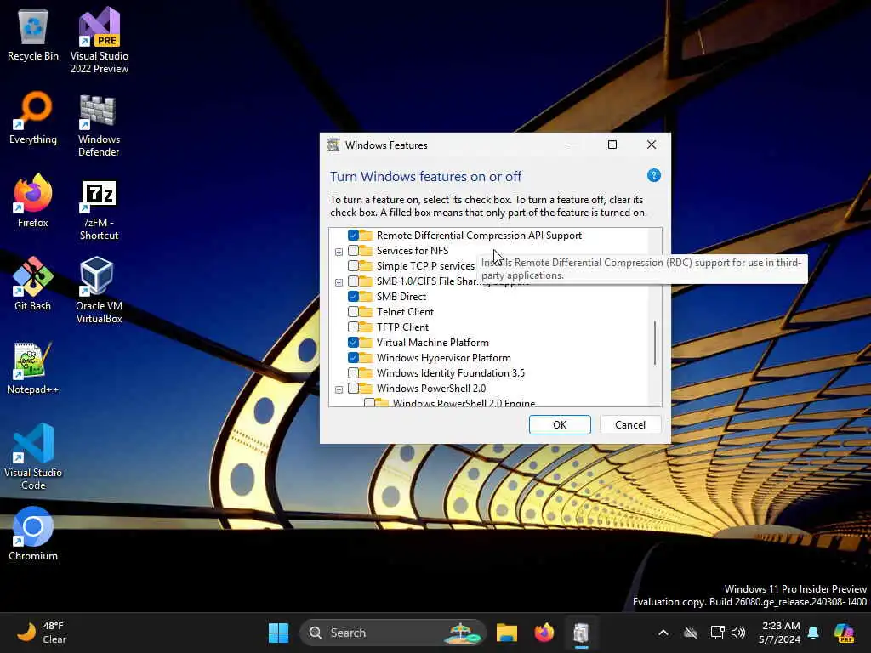
Task: Click the blue help icon in Windows Features
Action: click(654, 175)
